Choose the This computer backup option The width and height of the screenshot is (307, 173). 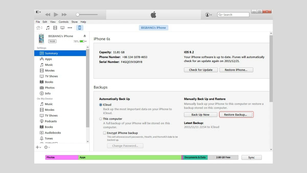(101, 119)
